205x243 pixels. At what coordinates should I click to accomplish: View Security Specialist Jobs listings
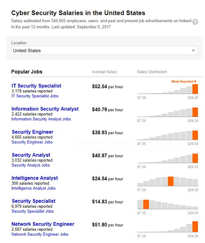pos(33,211)
